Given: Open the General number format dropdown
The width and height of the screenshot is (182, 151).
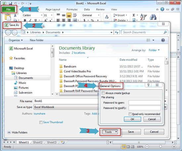Looking at the screenshot, I should click(99, 15).
